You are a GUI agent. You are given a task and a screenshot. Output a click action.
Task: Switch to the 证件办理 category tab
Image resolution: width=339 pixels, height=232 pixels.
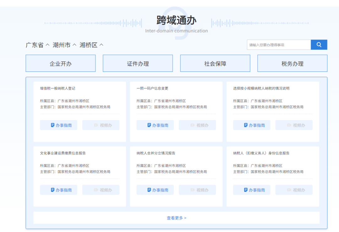[137, 63]
